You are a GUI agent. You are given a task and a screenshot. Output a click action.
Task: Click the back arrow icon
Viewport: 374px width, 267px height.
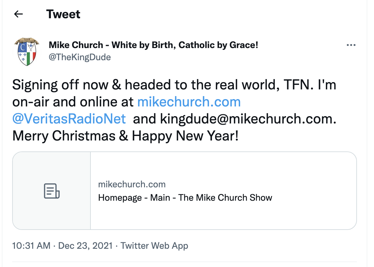click(19, 14)
